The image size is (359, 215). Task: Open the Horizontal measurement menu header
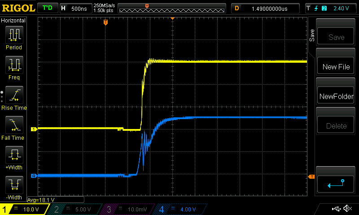(13, 21)
